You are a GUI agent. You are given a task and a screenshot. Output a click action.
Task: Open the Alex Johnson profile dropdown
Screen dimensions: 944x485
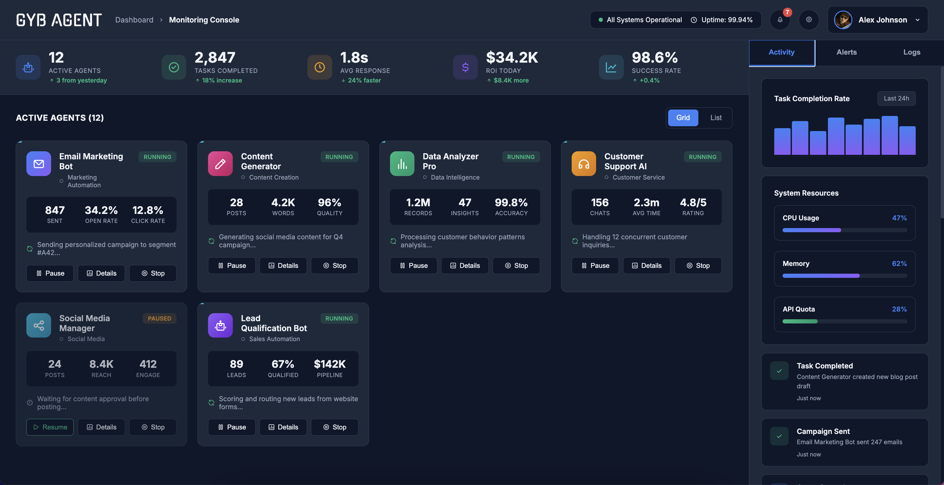coord(879,20)
